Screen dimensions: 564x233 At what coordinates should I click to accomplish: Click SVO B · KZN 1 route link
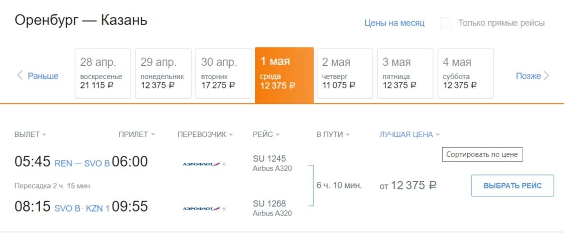coord(82,208)
